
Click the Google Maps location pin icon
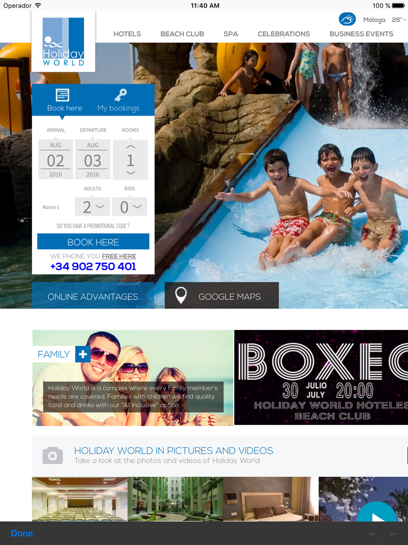(x=181, y=295)
